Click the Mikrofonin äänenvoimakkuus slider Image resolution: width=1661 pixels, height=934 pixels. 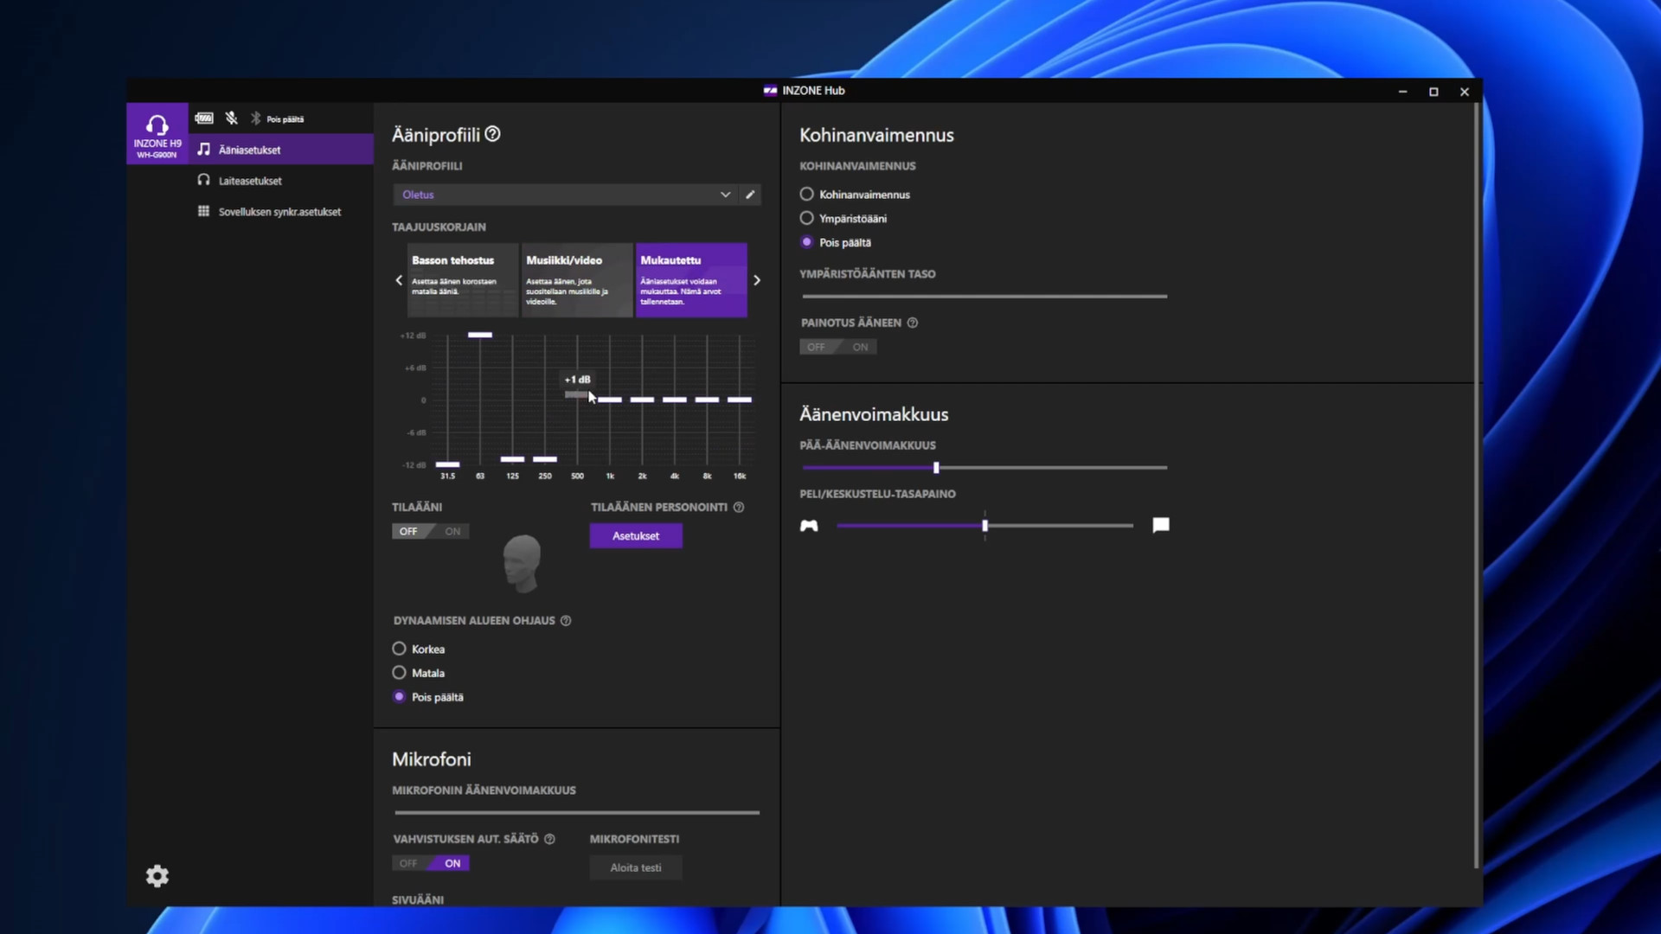point(577,813)
